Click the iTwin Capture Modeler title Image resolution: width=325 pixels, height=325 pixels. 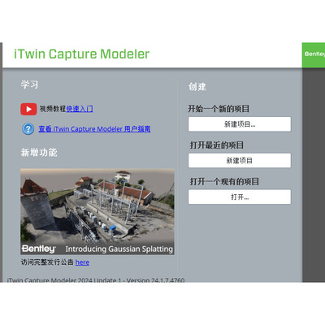click(x=81, y=54)
